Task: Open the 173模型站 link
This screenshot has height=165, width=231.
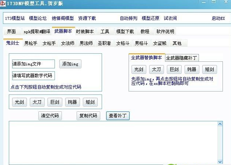Action: click(x=14, y=18)
